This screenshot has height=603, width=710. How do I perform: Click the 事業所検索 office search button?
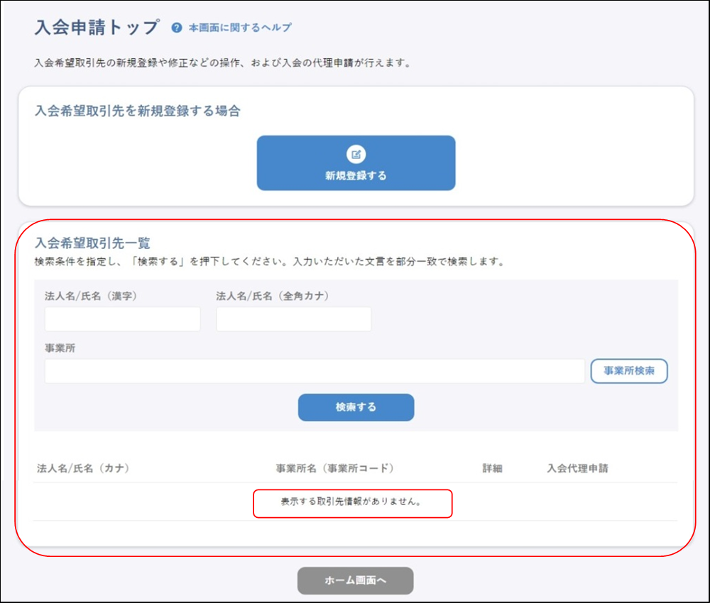pyautogui.click(x=629, y=371)
